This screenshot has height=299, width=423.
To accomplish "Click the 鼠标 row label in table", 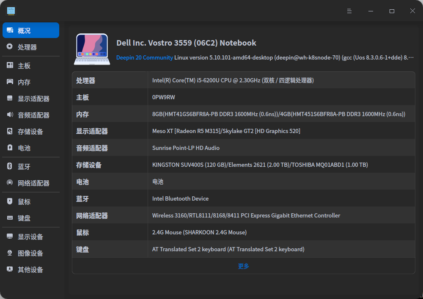I will pyautogui.click(x=82, y=232).
